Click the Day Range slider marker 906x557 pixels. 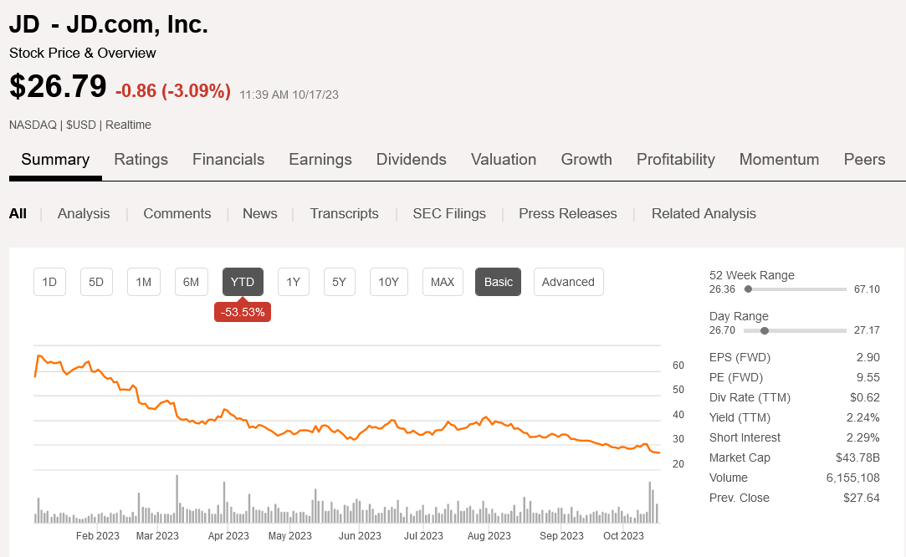[x=765, y=330]
